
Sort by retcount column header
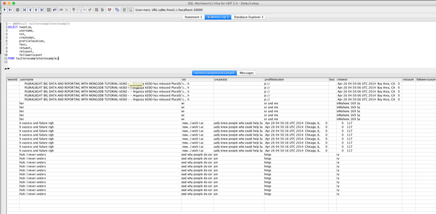click(409, 79)
